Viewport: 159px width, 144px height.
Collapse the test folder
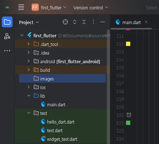point(29,113)
